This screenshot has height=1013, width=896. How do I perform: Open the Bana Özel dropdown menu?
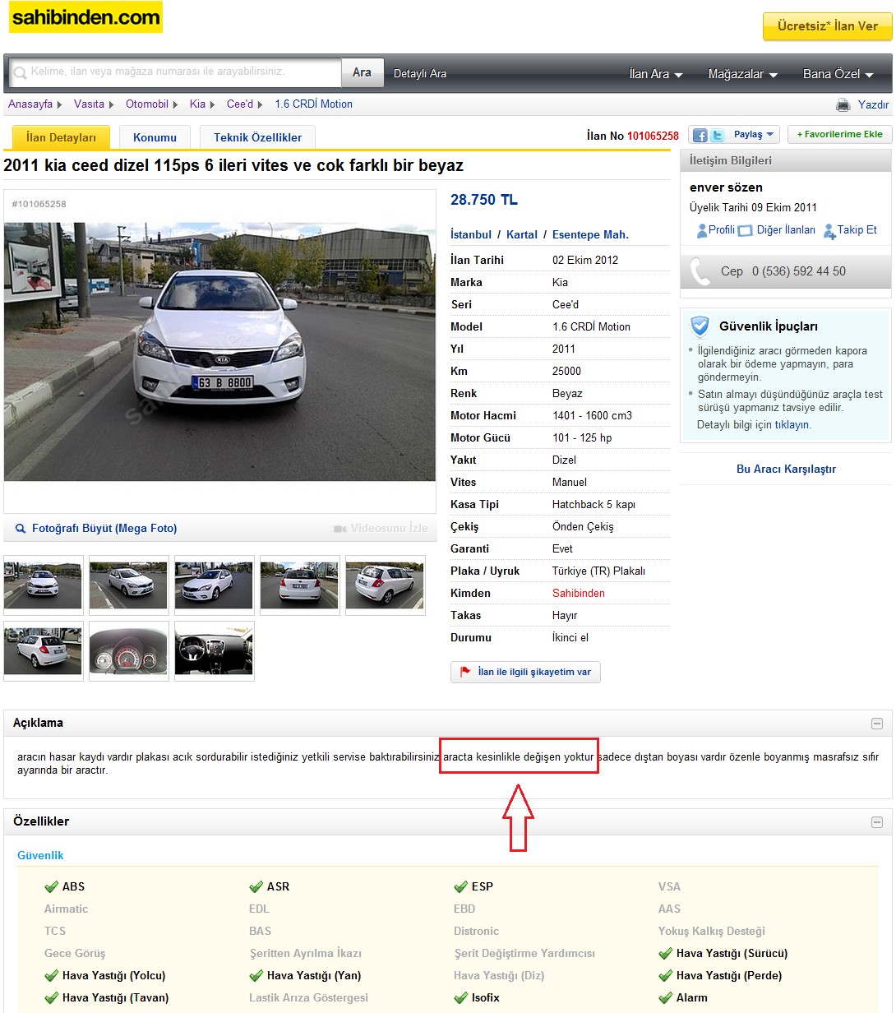click(x=838, y=74)
